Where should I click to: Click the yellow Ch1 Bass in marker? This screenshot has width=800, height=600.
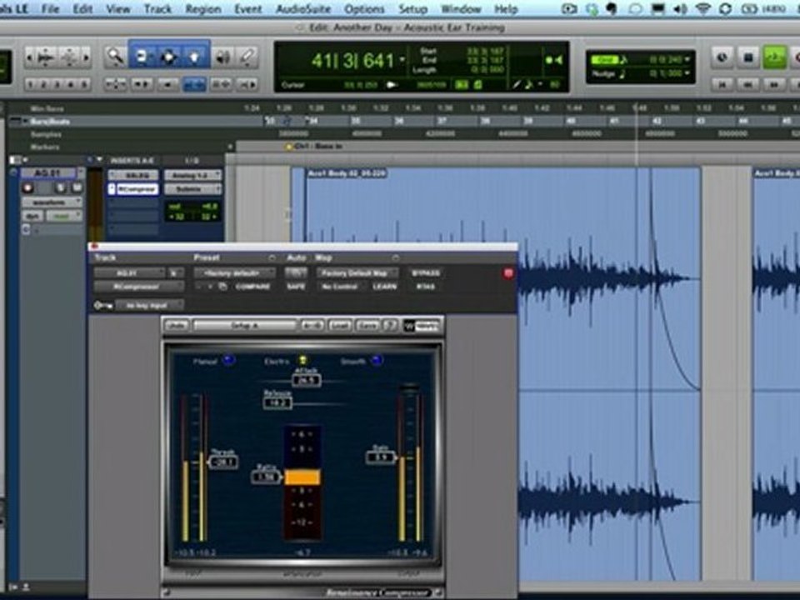[x=289, y=147]
